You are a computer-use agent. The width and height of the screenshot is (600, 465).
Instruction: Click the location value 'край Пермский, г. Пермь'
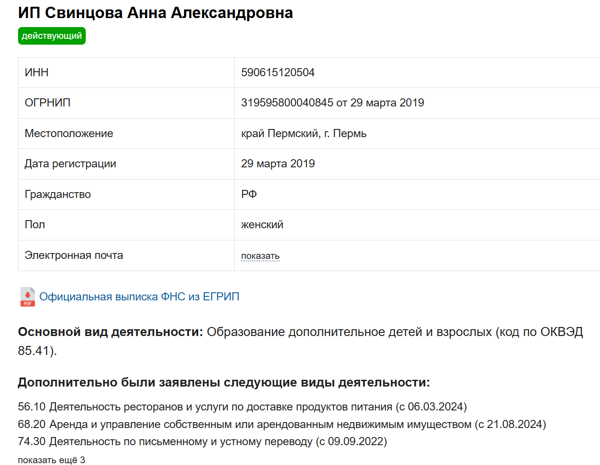304,134
